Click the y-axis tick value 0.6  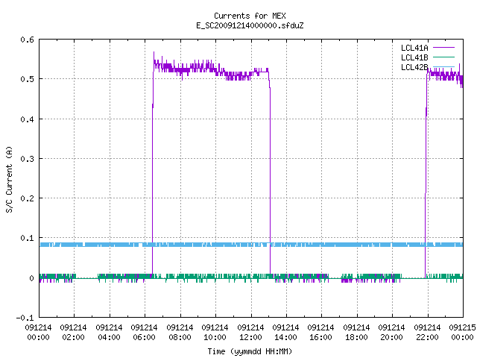(x=28, y=40)
